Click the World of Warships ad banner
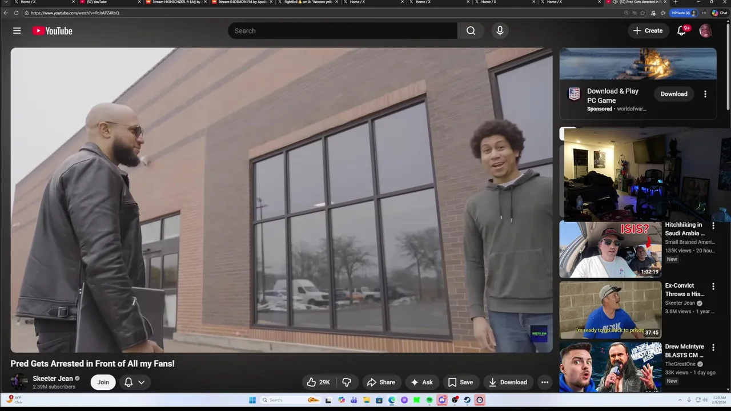The width and height of the screenshot is (731, 411). [x=638, y=63]
